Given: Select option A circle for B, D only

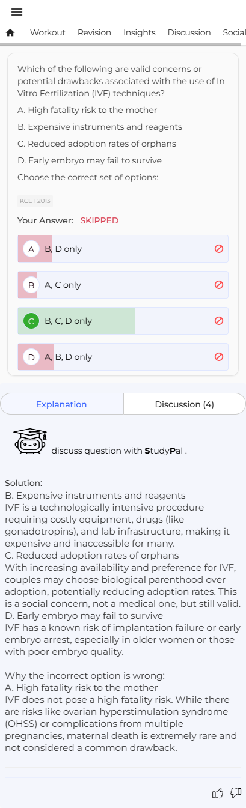Looking at the screenshot, I should click(31, 249).
